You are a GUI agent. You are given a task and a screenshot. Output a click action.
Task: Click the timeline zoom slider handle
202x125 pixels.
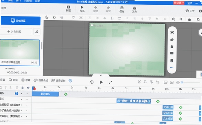coord(182,82)
